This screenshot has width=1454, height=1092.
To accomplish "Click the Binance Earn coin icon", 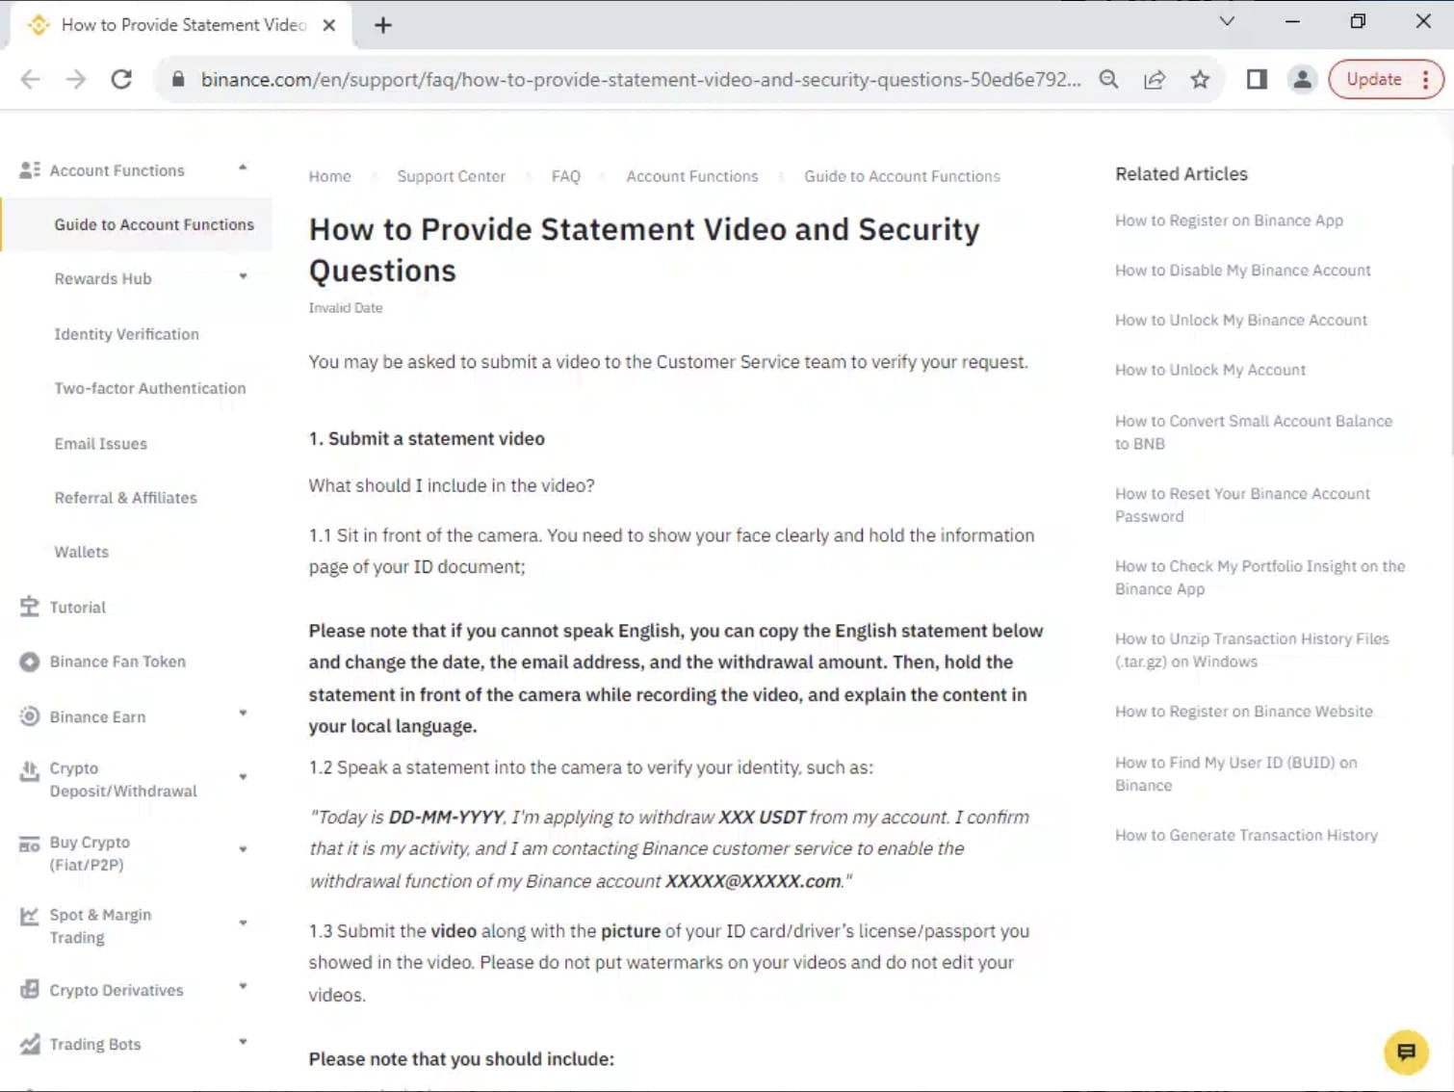I will (x=30, y=715).
